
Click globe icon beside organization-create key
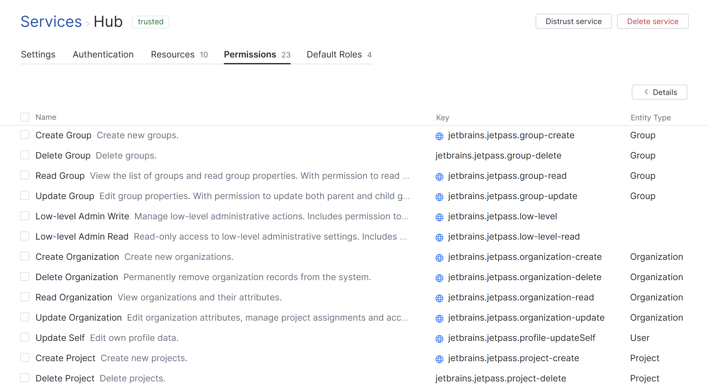point(439,258)
